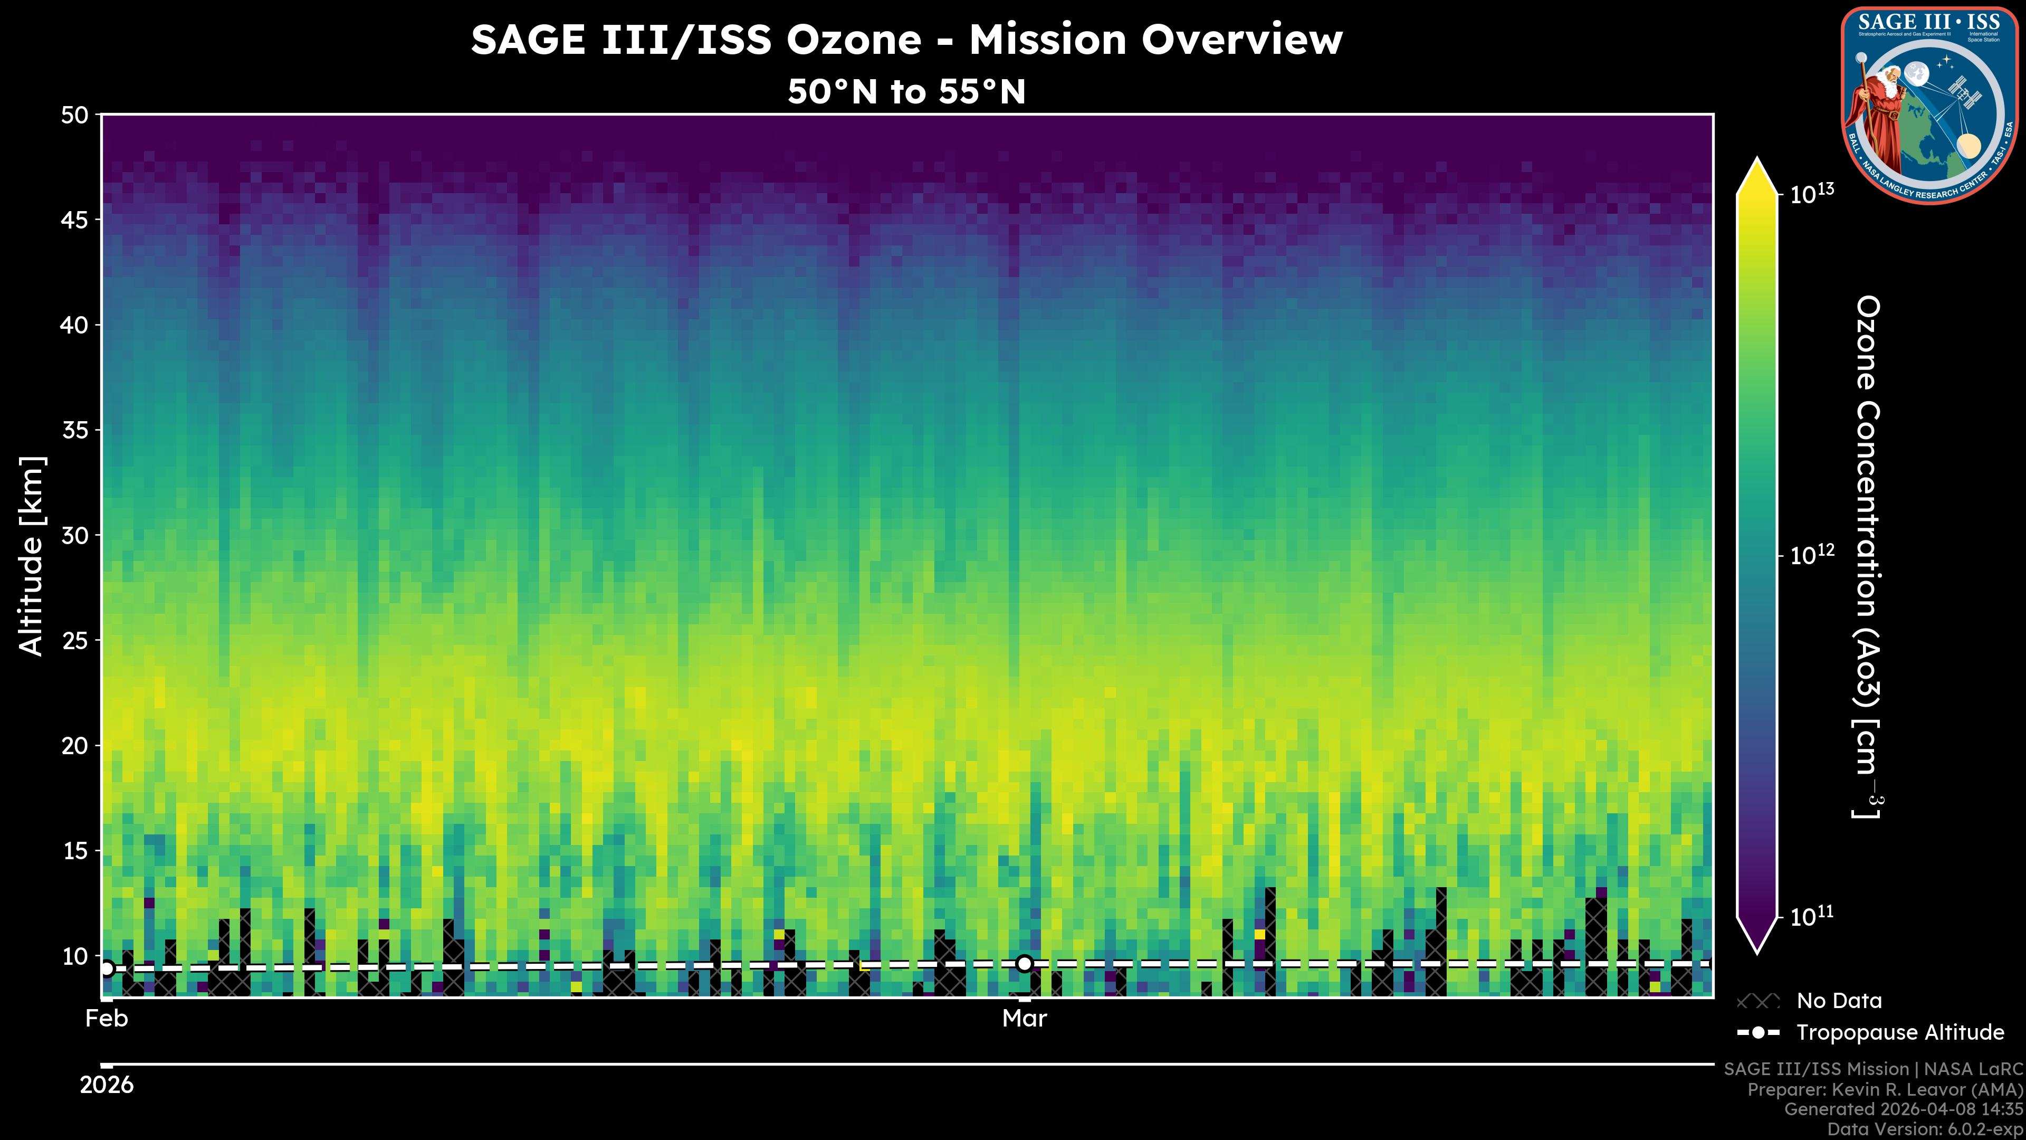Click the 50°N to 55°N subtitle

tap(907, 92)
